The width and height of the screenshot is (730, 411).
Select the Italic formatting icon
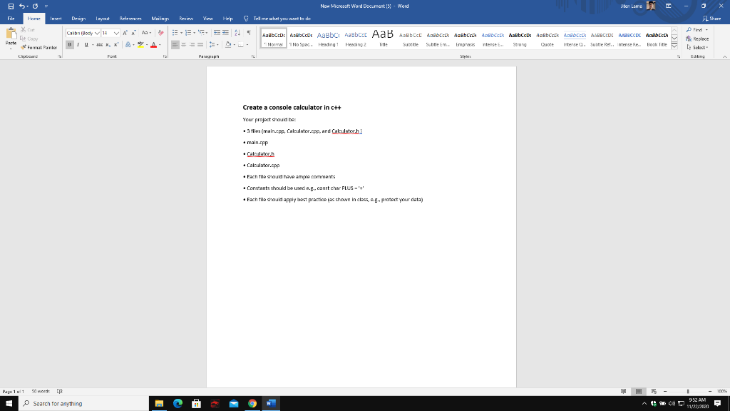coord(78,44)
